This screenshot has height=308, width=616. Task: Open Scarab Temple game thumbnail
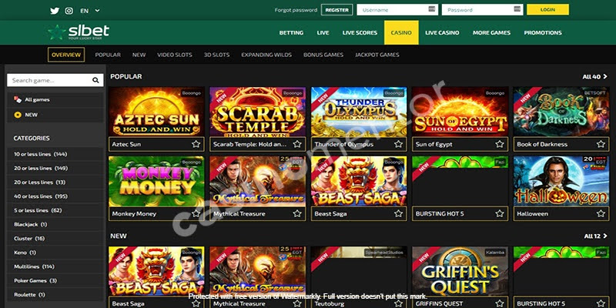click(258, 112)
